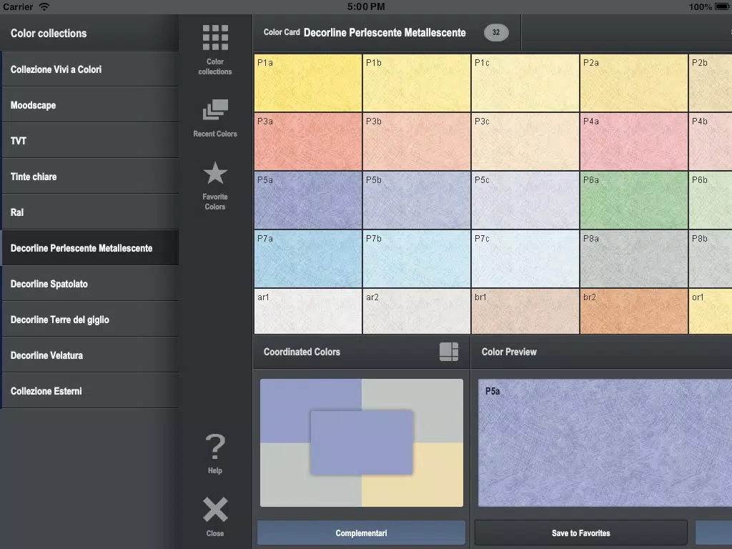
Task: Click the Color collections sidebar header
Action: 49,33
